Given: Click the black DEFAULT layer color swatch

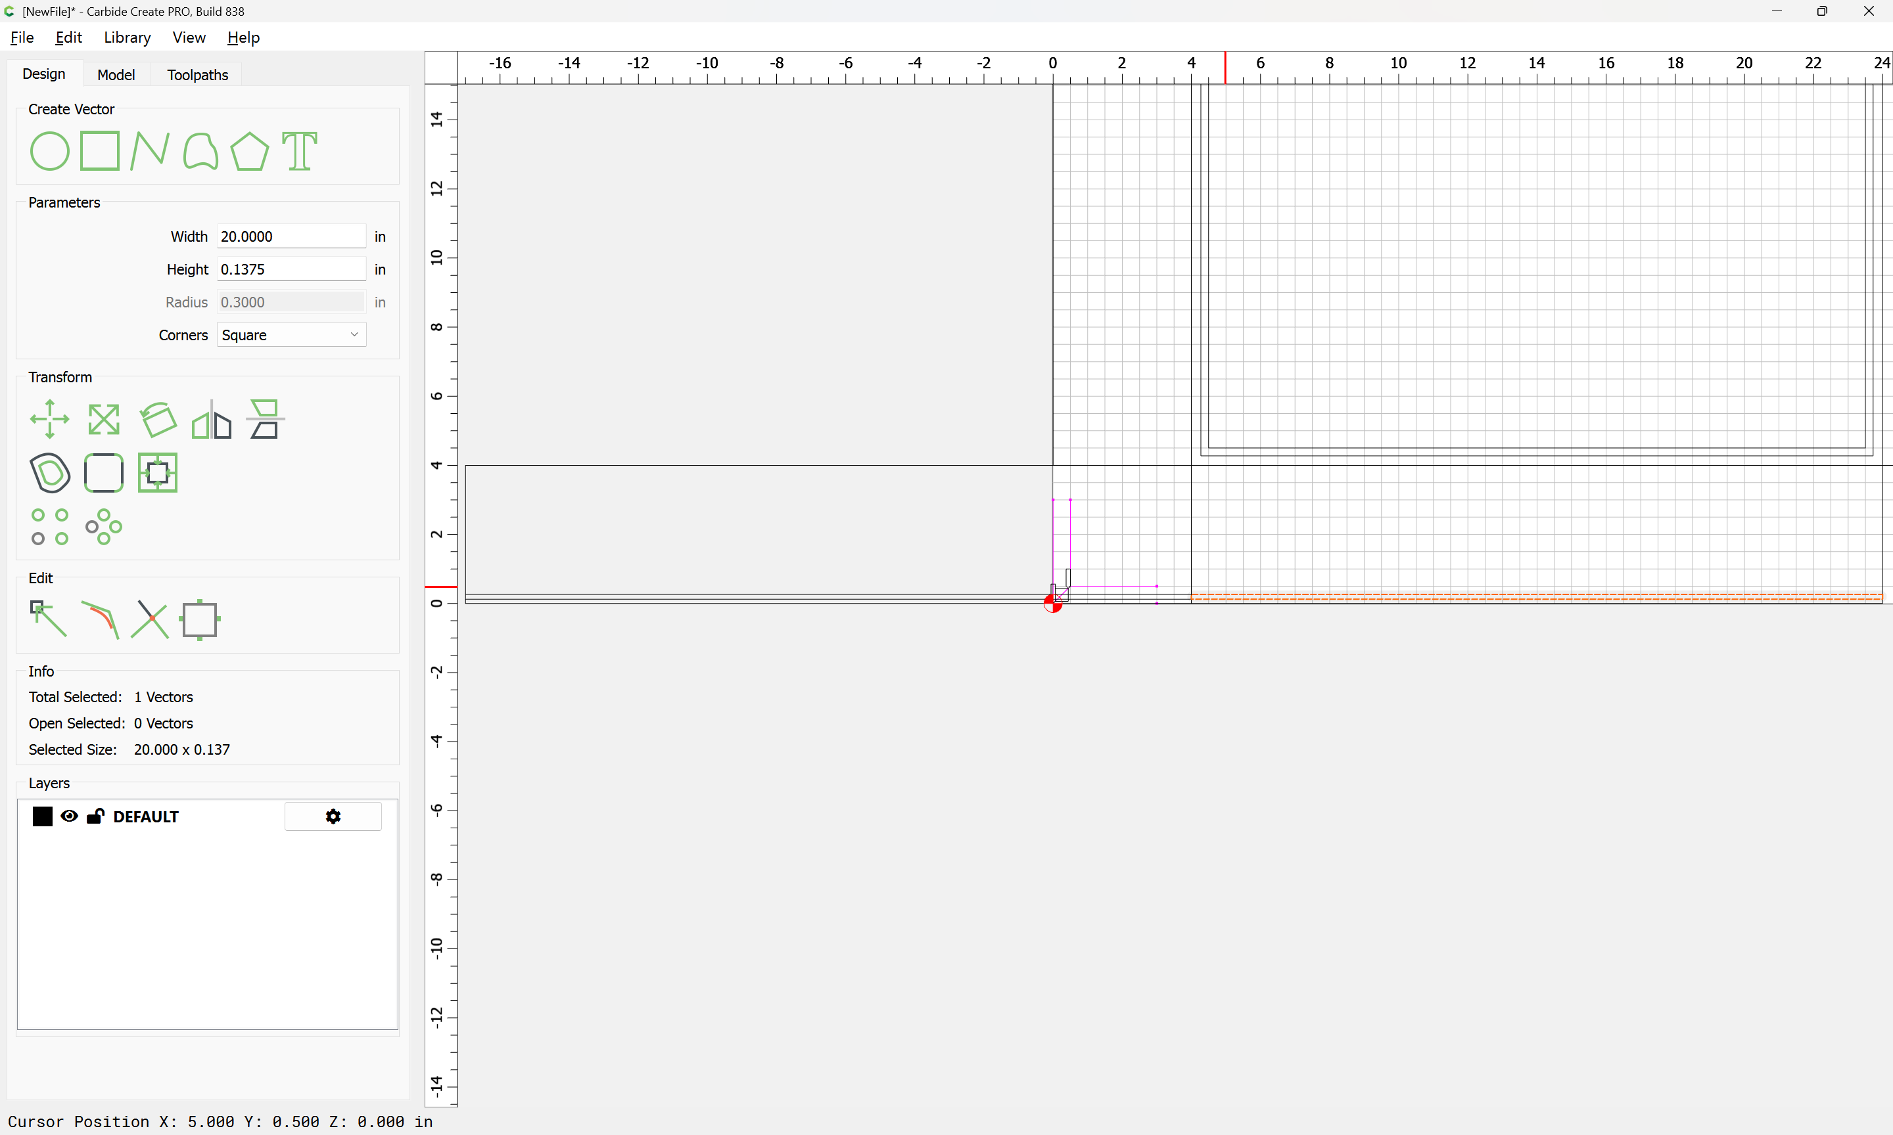Looking at the screenshot, I should pos(43,816).
